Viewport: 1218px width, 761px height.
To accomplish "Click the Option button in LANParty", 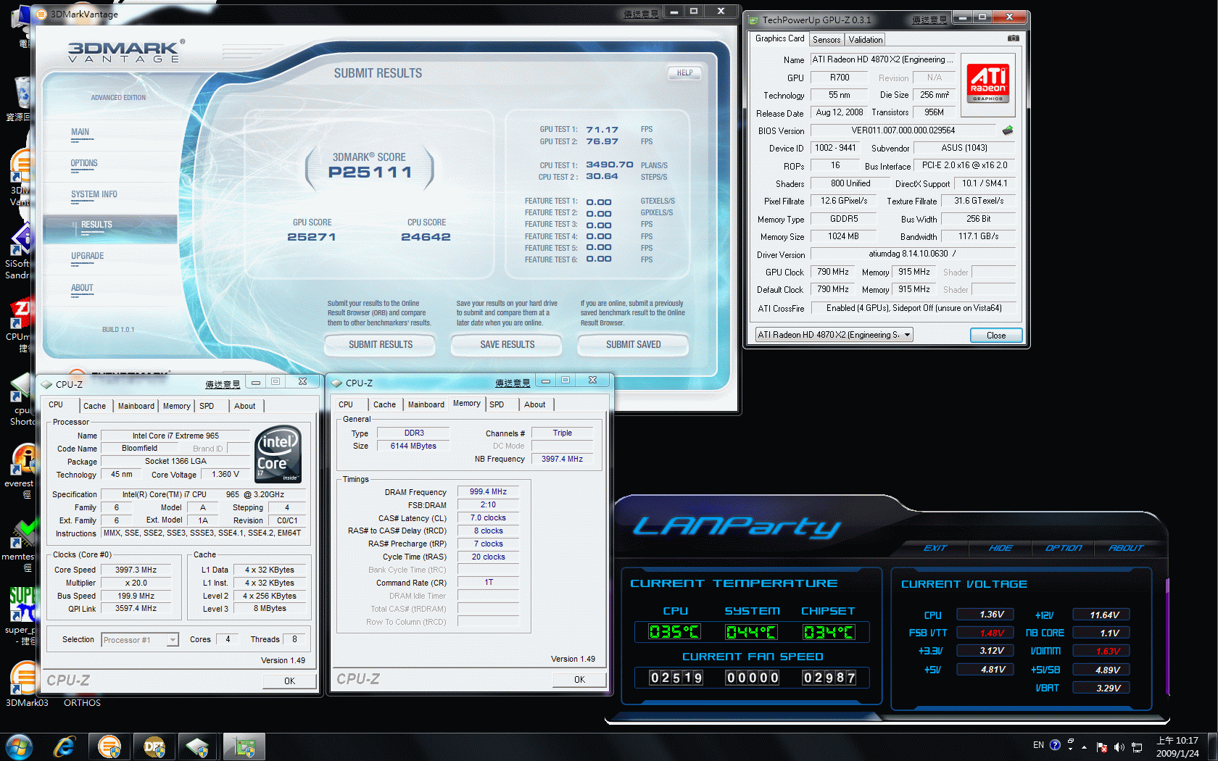I will [1063, 548].
